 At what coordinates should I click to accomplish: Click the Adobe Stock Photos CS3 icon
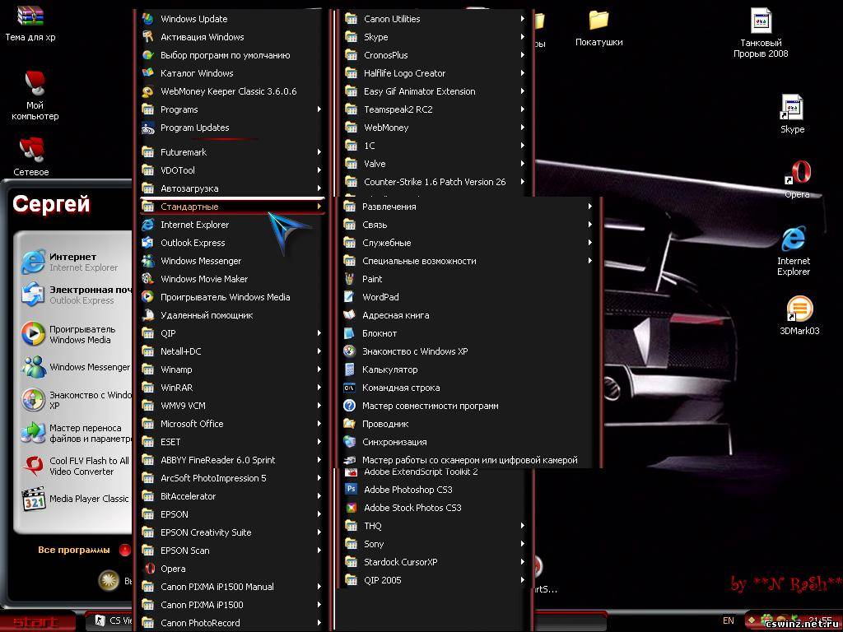[x=351, y=507]
